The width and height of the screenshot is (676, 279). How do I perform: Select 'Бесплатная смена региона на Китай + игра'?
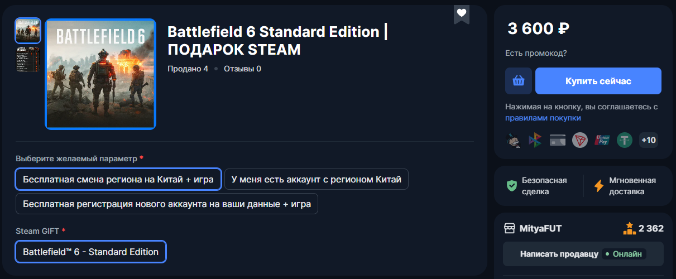(x=118, y=180)
